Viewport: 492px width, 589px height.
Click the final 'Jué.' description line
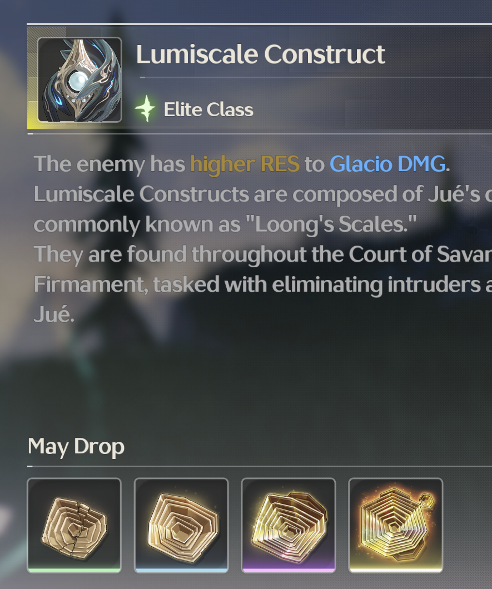pos(54,315)
